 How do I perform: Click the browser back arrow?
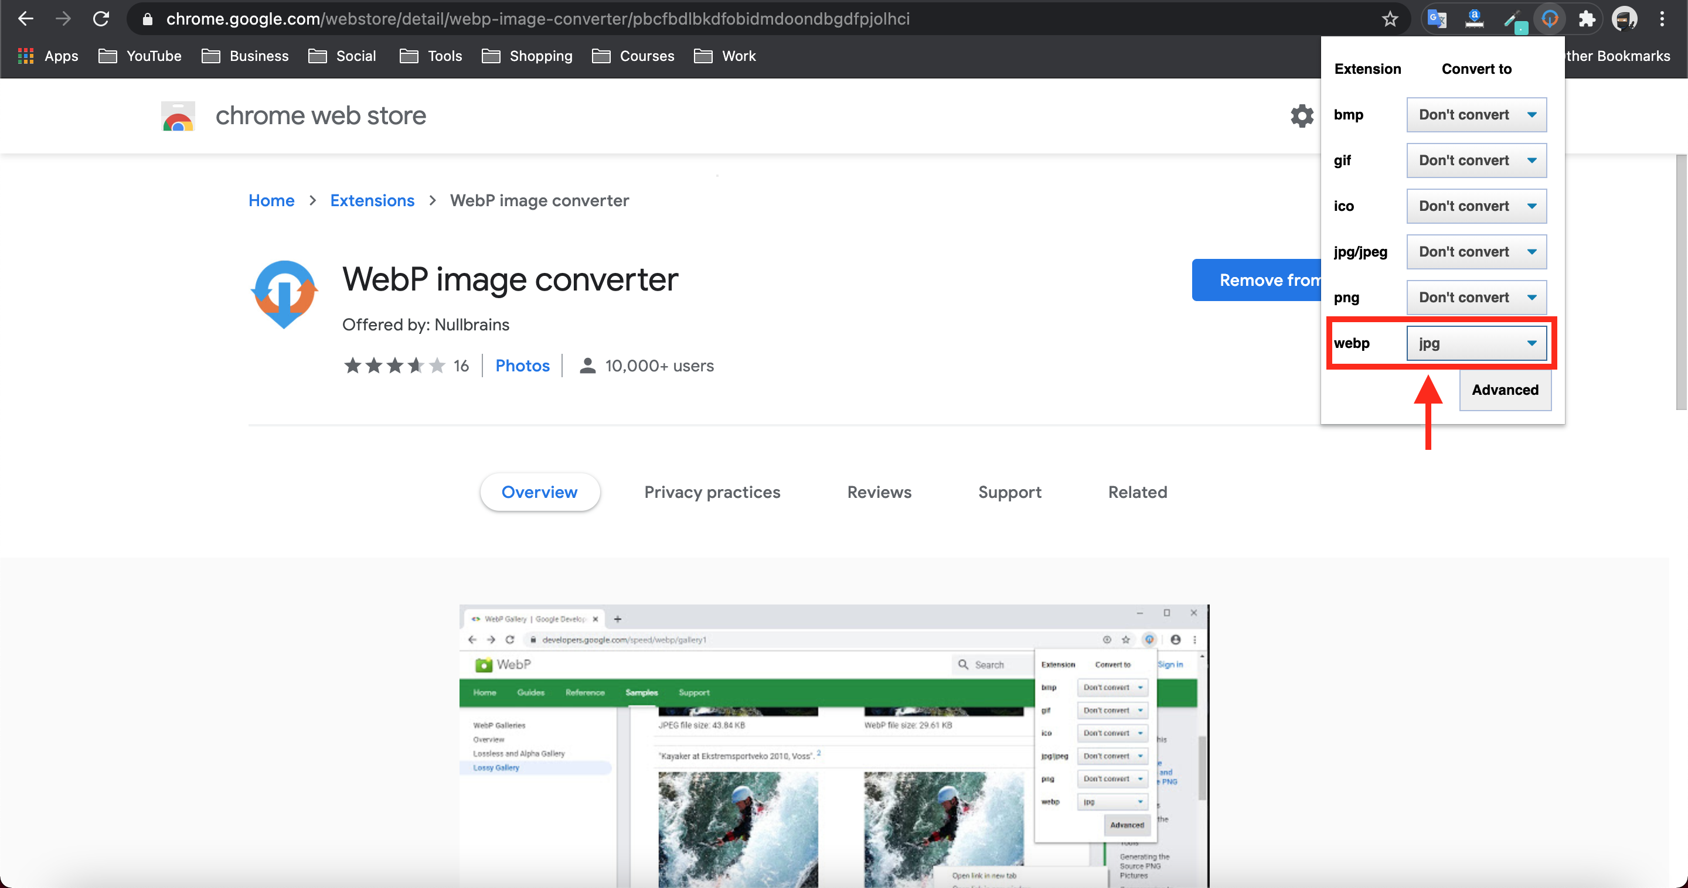click(26, 19)
